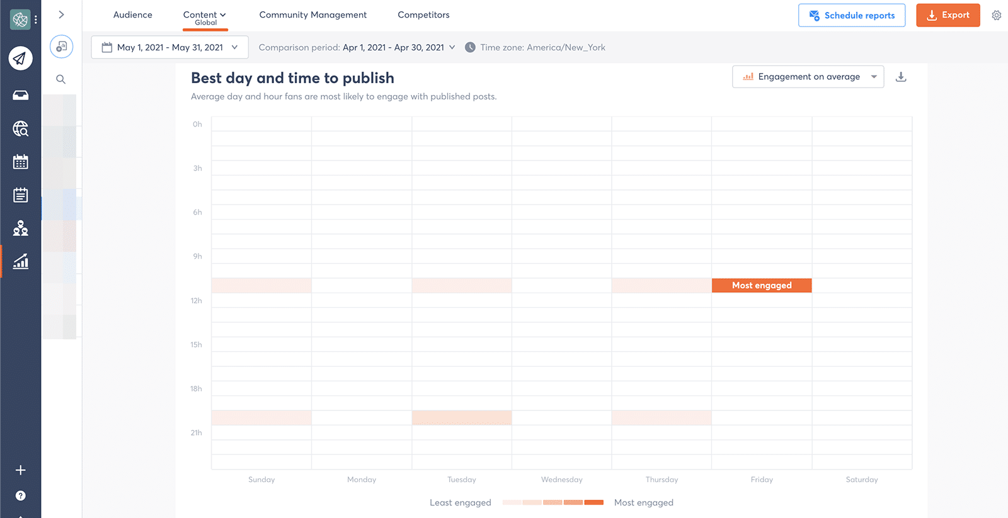Open the Inbox tray icon in sidebar
The image size is (1008, 518).
20,96
